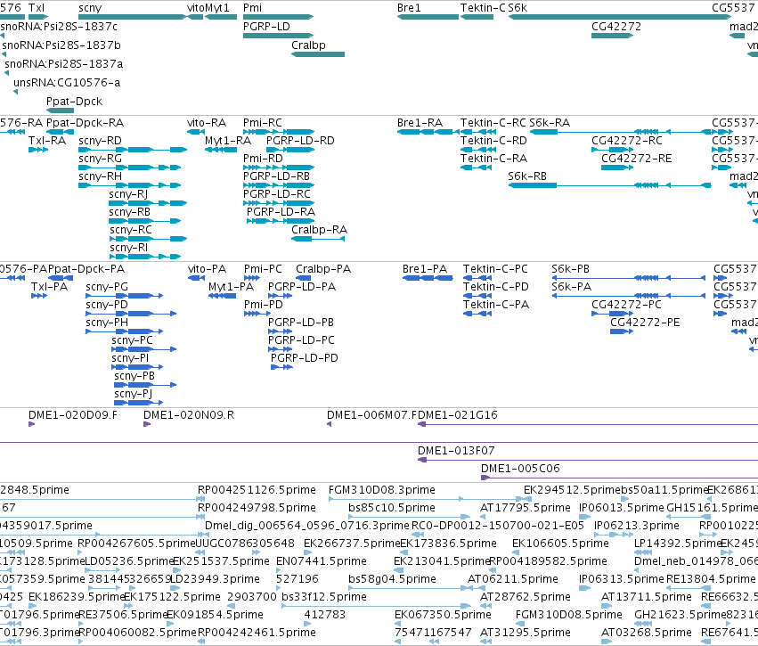
Task: Select the CG42272-PE protein
Action: (622, 331)
